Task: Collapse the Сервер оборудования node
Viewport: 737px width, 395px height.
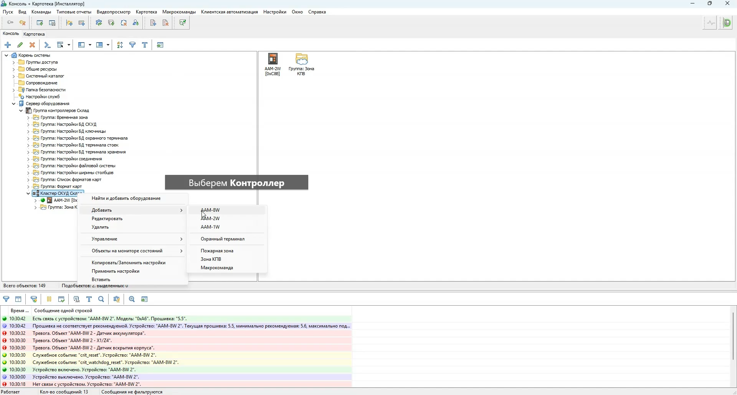Action: click(x=14, y=104)
